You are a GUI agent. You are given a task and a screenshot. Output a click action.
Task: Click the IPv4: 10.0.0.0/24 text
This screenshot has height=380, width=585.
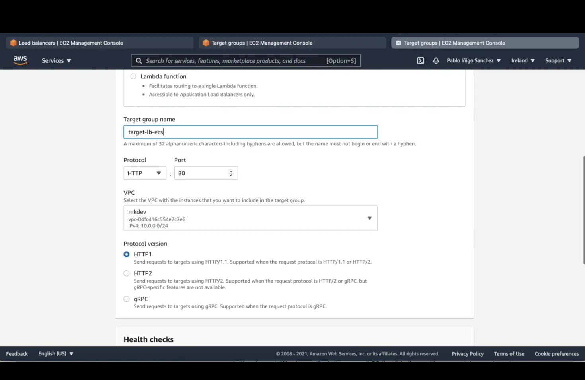tap(148, 226)
